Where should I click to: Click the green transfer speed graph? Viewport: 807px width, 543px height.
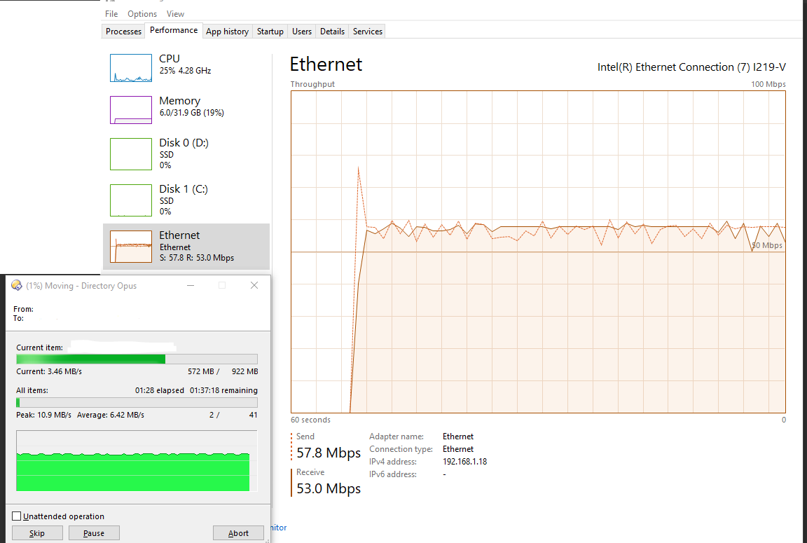point(137,460)
